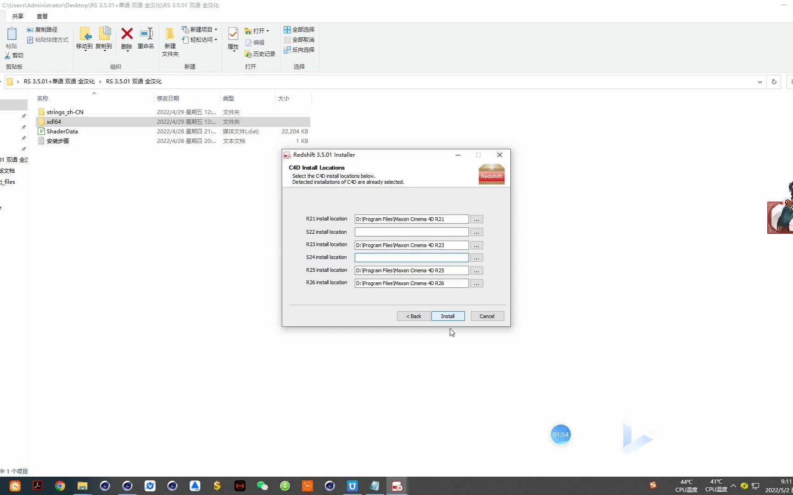Open Adobe Acrobat from taskbar

38,486
